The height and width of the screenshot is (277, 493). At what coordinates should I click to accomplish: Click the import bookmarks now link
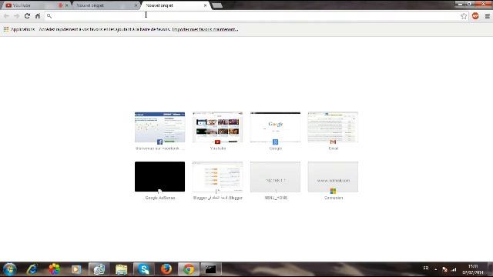click(205, 29)
